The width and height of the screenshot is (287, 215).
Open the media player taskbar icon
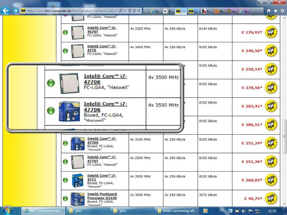click(205, 211)
